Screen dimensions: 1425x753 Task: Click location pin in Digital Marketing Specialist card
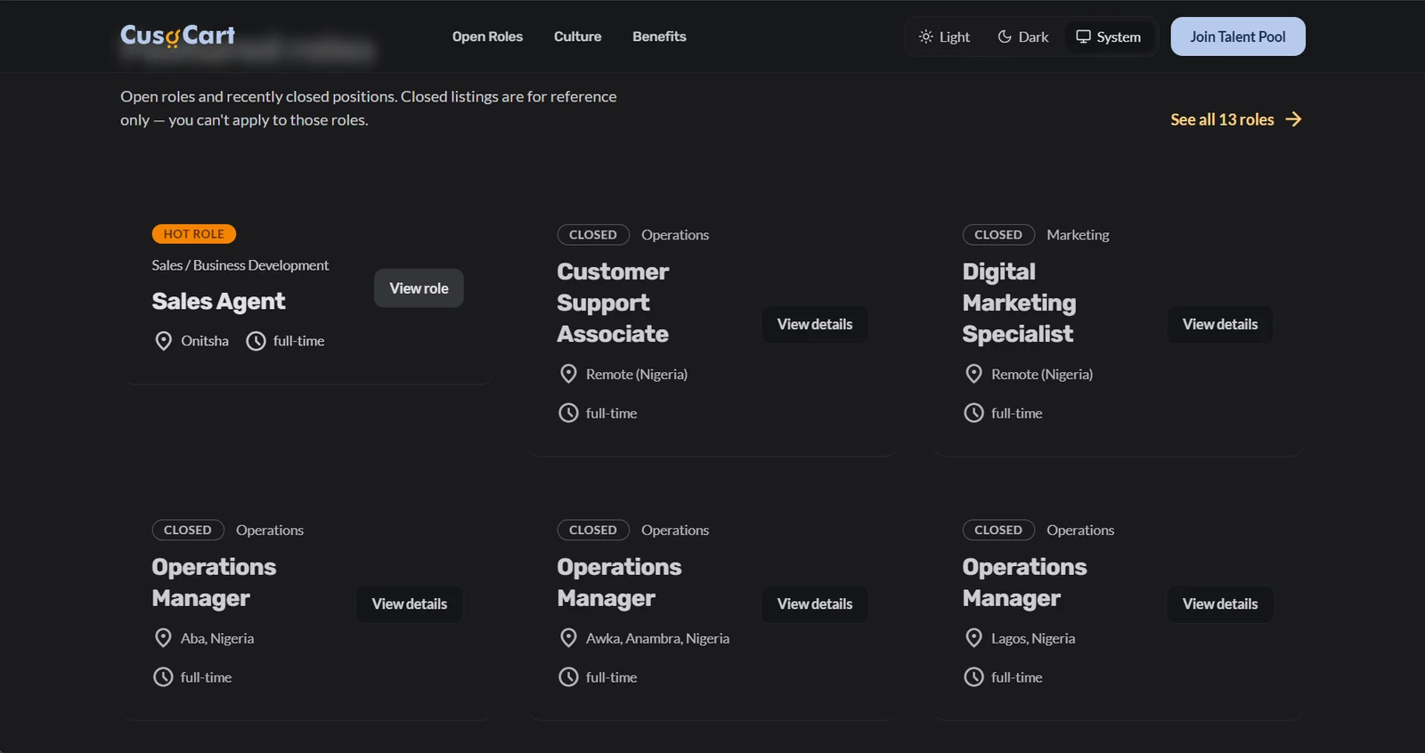pyautogui.click(x=973, y=374)
